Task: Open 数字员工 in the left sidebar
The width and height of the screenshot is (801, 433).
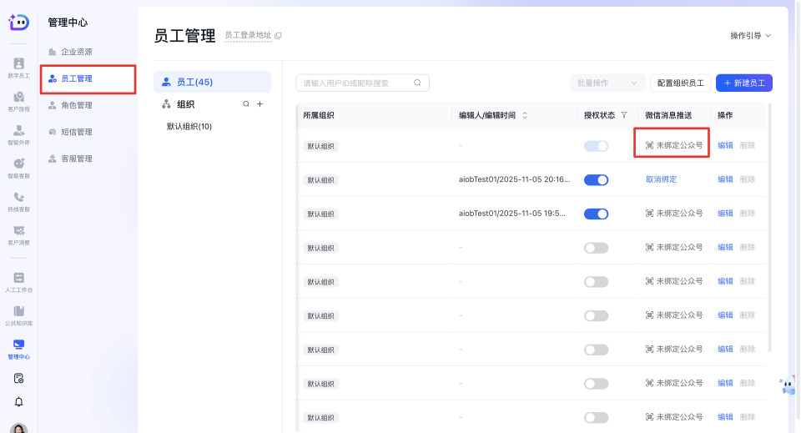Action: [18, 68]
